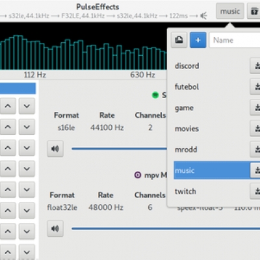Move first plugin up with top up-arrow
This screenshot has height=260, width=260.
click(x=8, y=106)
